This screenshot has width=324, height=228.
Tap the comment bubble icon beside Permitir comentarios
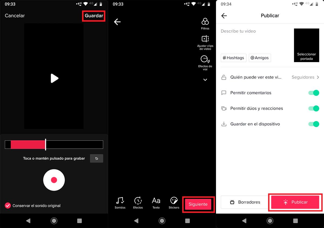[x=224, y=93]
